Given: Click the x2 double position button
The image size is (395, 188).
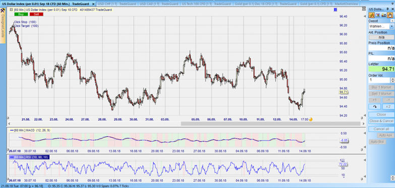Looking at the screenshot, I should coord(388,107).
